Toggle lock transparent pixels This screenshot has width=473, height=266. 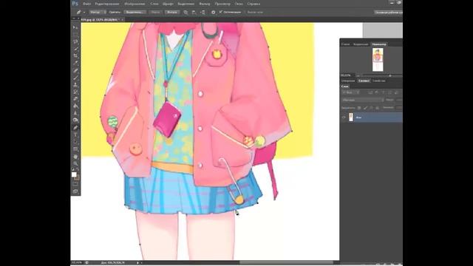click(x=359, y=108)
